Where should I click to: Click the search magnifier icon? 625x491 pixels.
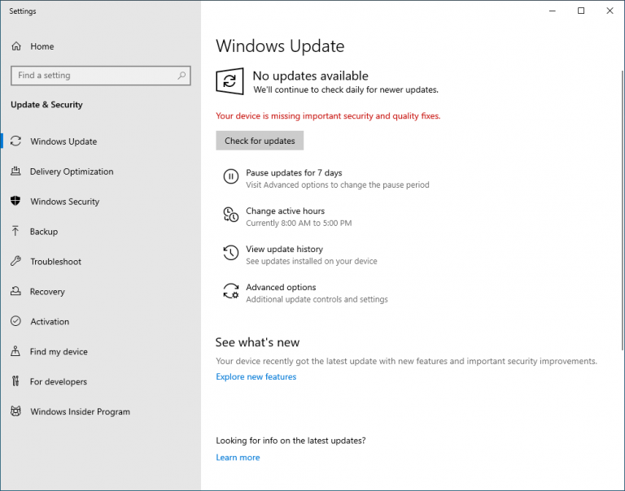pos(182,76)
